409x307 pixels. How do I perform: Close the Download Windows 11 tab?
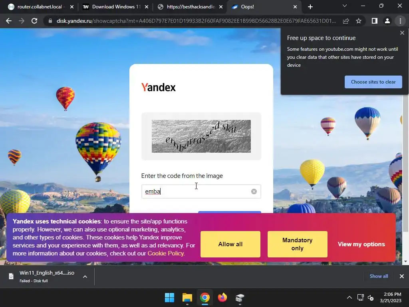click(147, 7)
